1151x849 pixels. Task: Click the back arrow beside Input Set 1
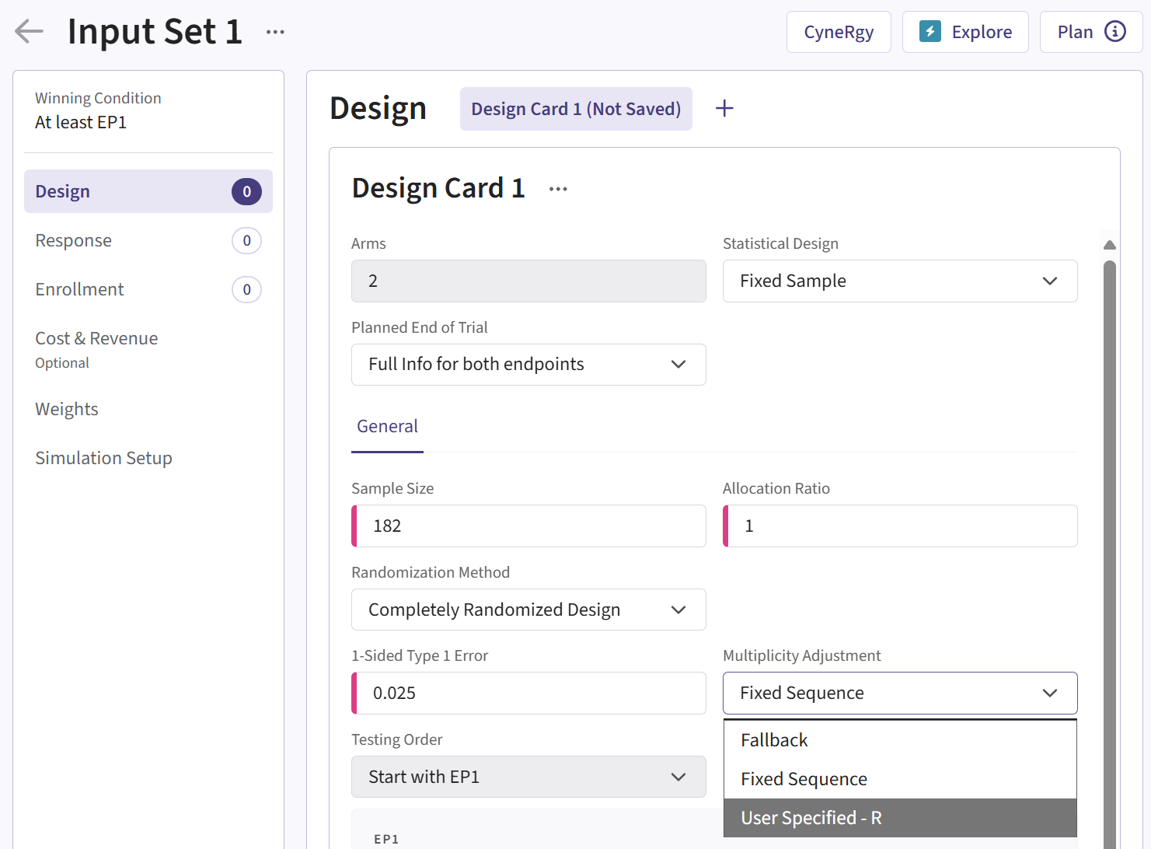pos(29,31)
